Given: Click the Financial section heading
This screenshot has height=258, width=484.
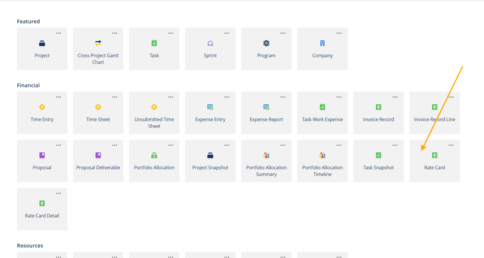Looking at the screenshot, I should click(28, 85).
